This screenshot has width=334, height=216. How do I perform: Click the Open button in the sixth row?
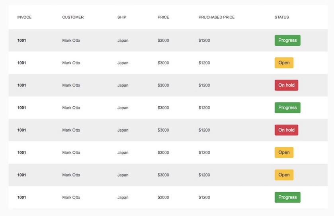(x=284, y=152)
